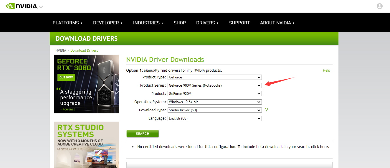Open the Industries menu
The image size is (390, 168).
tap(148, 23)
